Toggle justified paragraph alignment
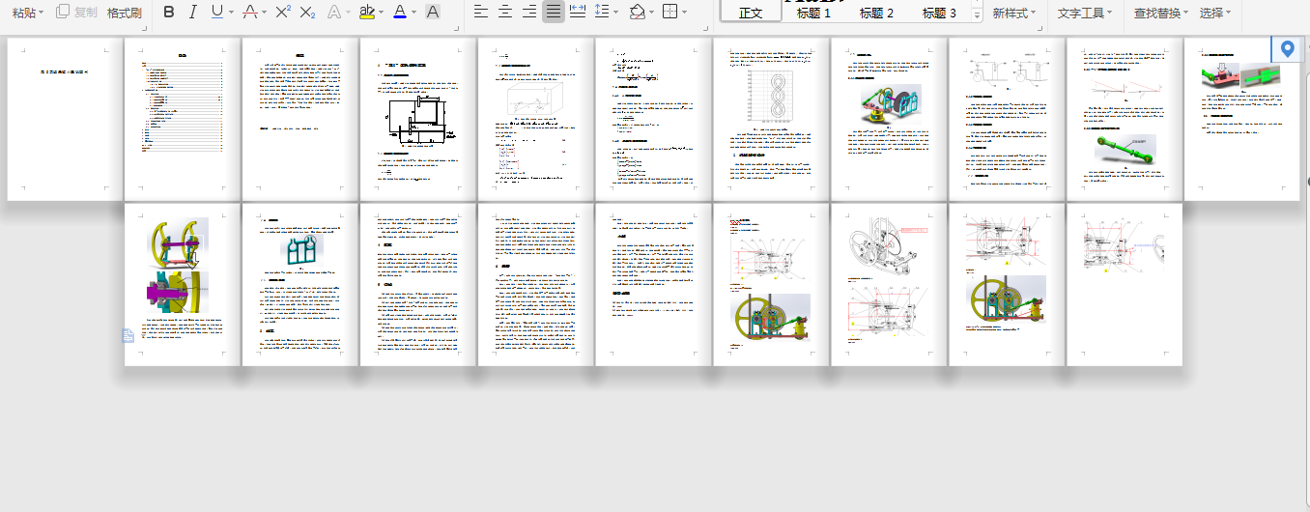1310x512 pixels. (x=553, y=13)
